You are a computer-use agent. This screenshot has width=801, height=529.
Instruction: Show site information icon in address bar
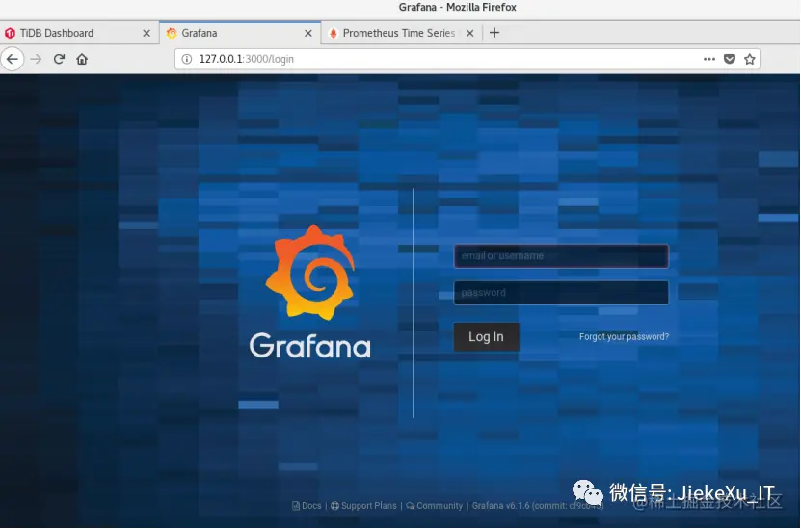click(x=187, y=59)
